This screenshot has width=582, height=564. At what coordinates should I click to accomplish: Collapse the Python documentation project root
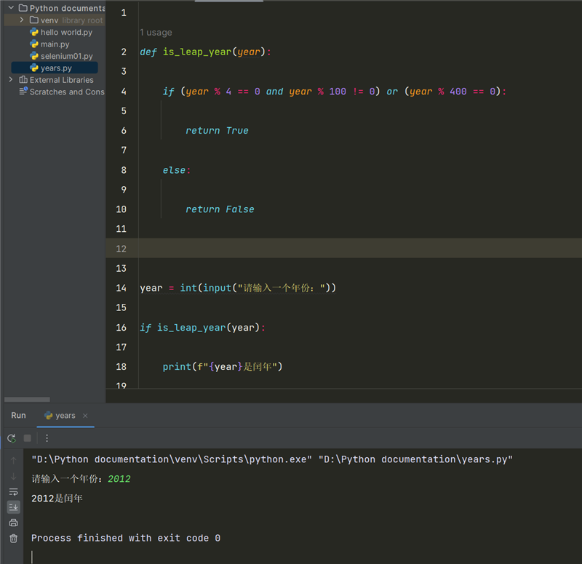pyautogui.click(x=11, y=8)
